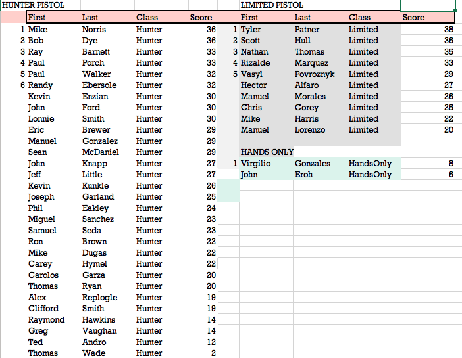Screen dimensions: 462x358
Task: Select the Virgilio cell in Hands Only
Action: tap(266, 164)
